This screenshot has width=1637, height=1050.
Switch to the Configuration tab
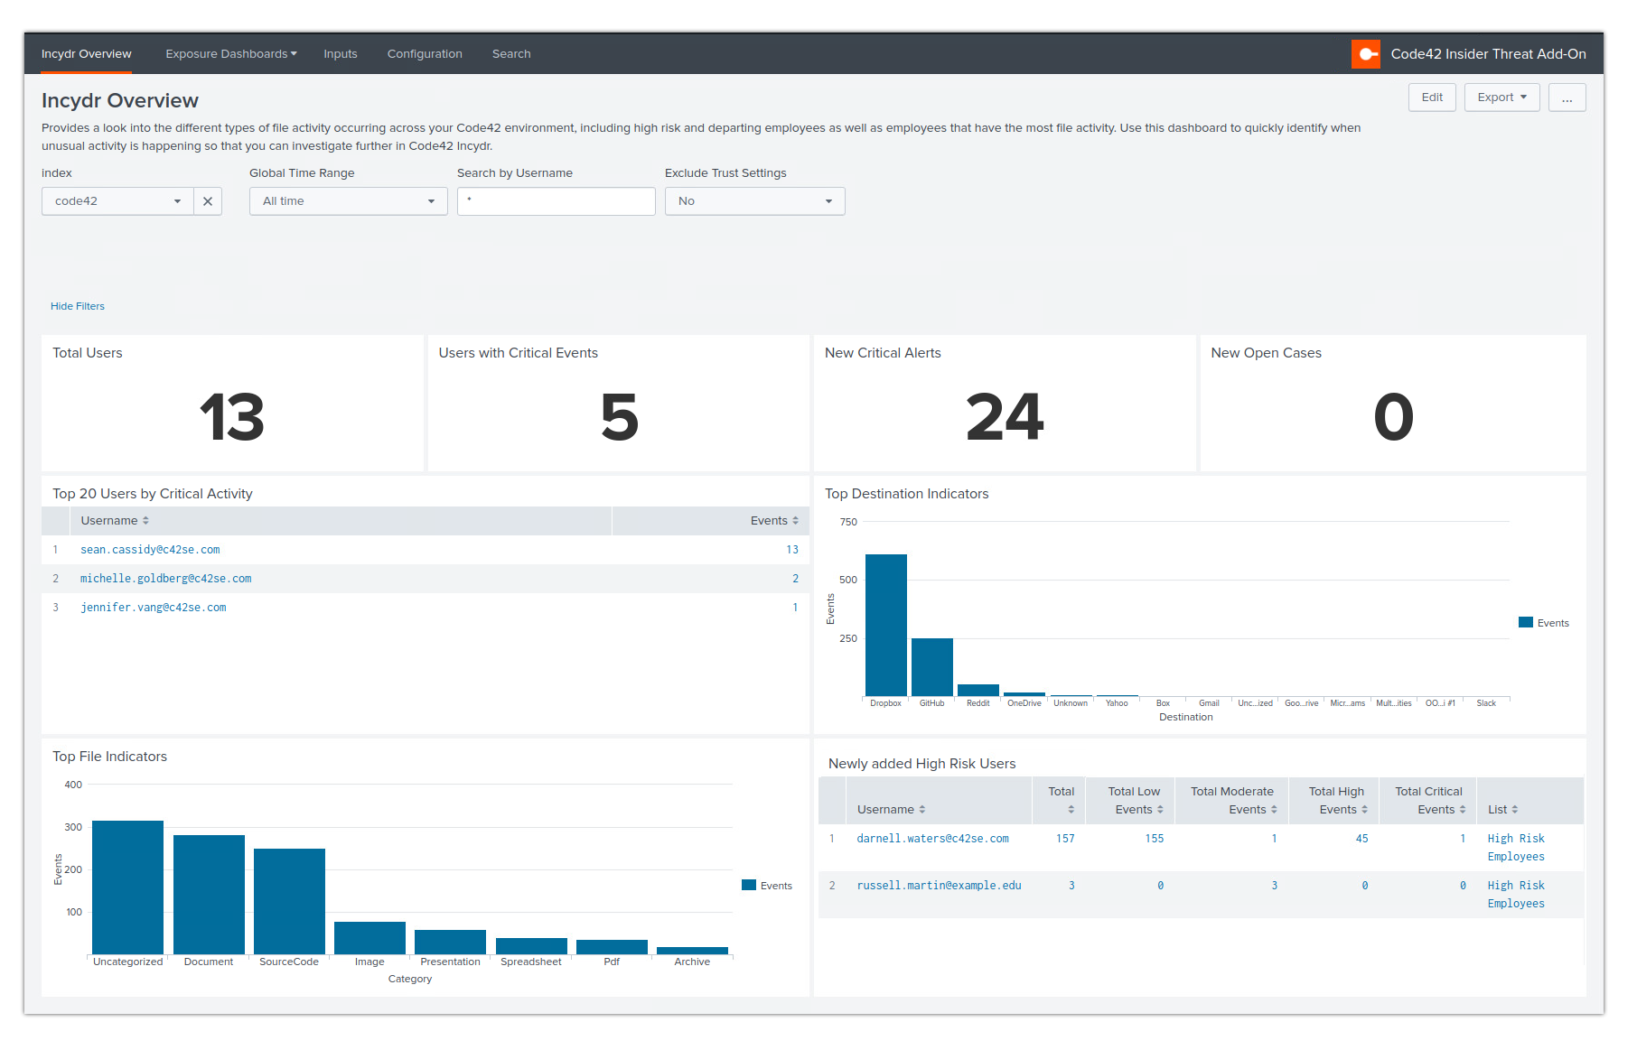tap(425, 53)
